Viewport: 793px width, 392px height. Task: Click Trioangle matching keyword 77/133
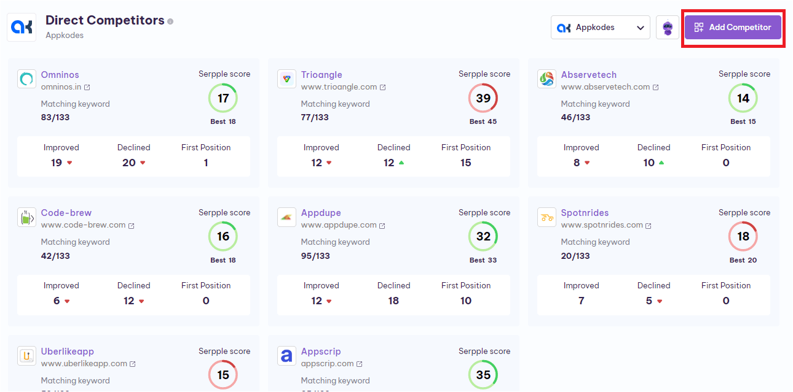(x=315, y=117)
